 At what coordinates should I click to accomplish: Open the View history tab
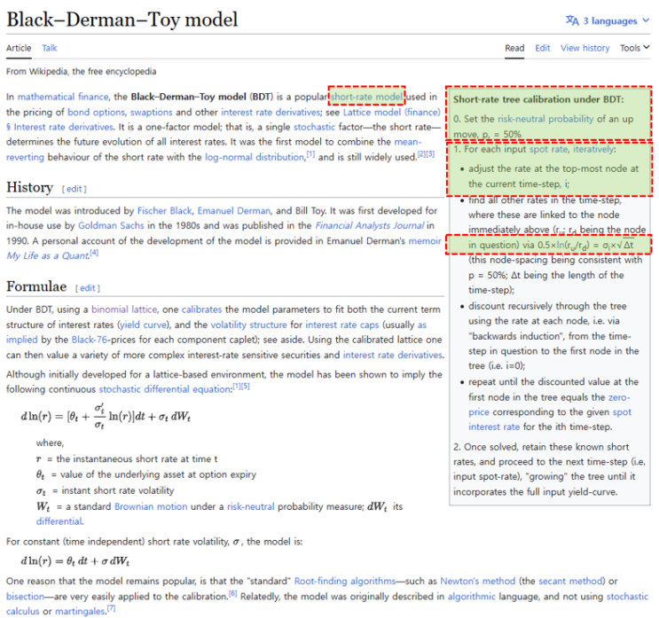pos(584,48)
